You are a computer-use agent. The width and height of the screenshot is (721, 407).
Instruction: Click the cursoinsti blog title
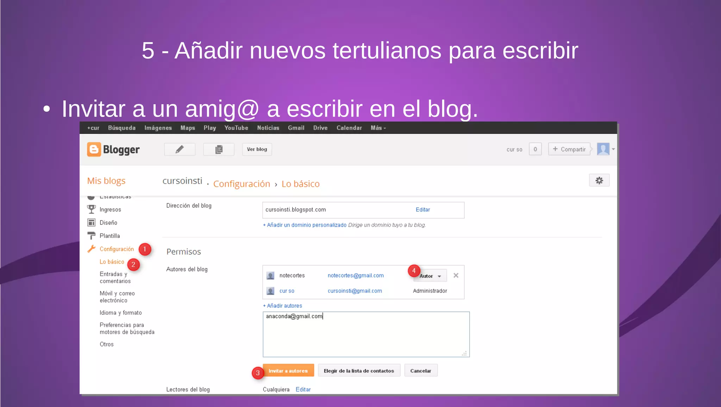[182, 181]
